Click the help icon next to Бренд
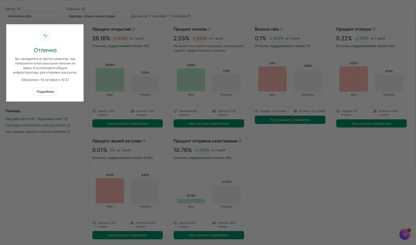 [x=19, y=9]
